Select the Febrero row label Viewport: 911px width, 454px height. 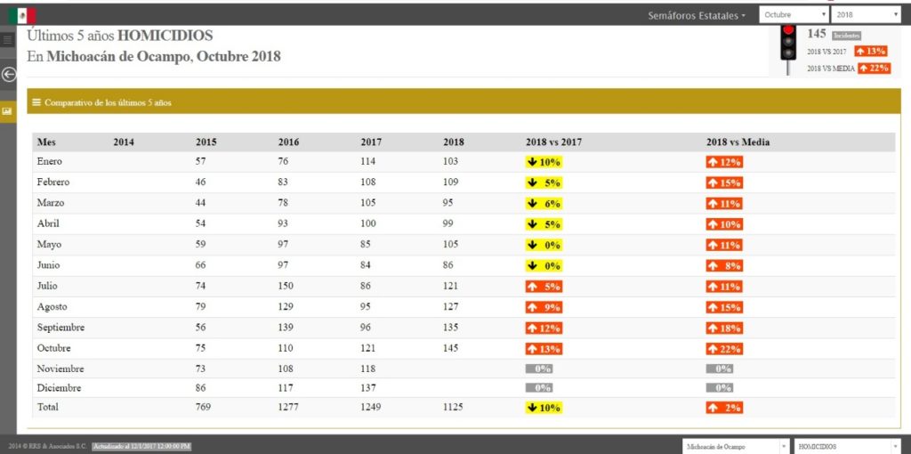52,182
